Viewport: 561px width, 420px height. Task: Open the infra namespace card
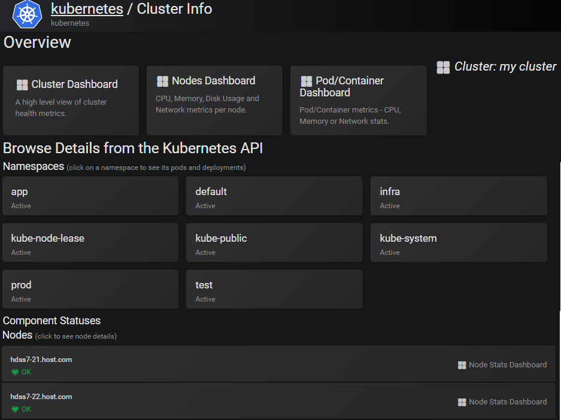coord(459,196)
